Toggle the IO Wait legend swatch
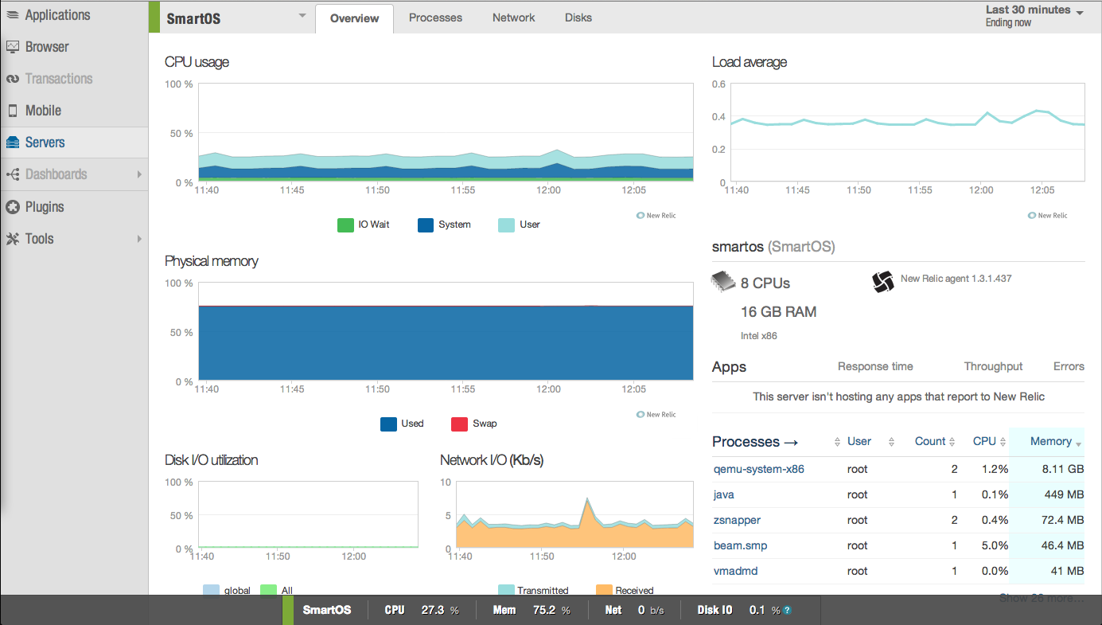This screenshot has width=1102, height=625. click(345, 225)
